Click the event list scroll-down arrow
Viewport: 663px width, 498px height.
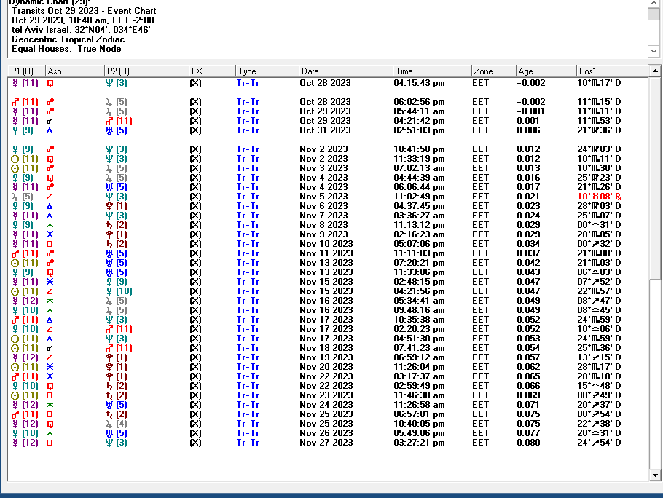(655, 475)
